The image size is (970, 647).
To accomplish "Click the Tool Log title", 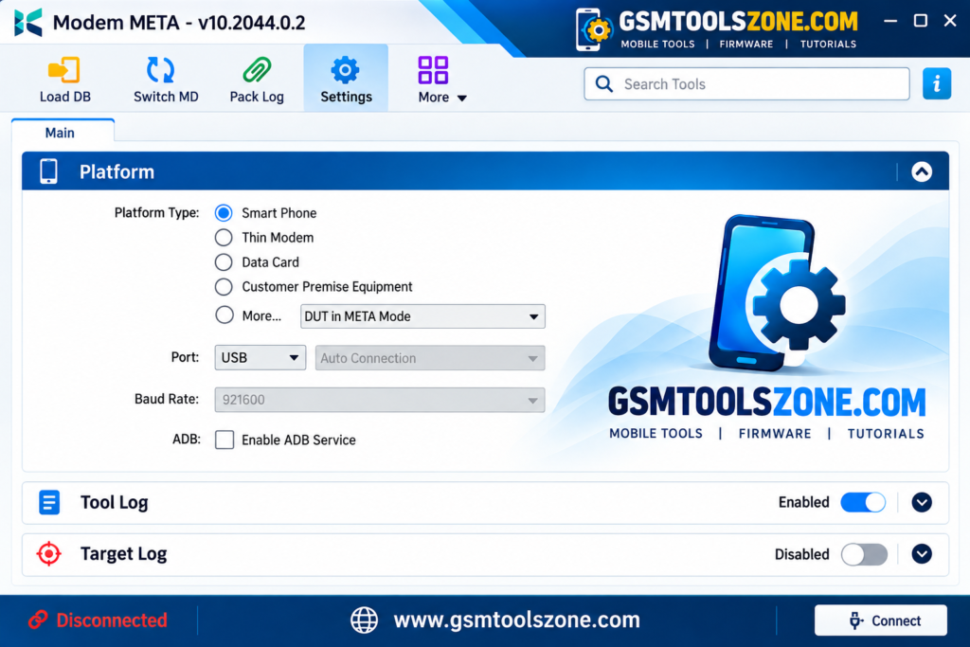I will 114,502.
